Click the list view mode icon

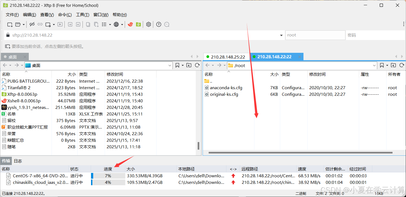pos(104,24)
